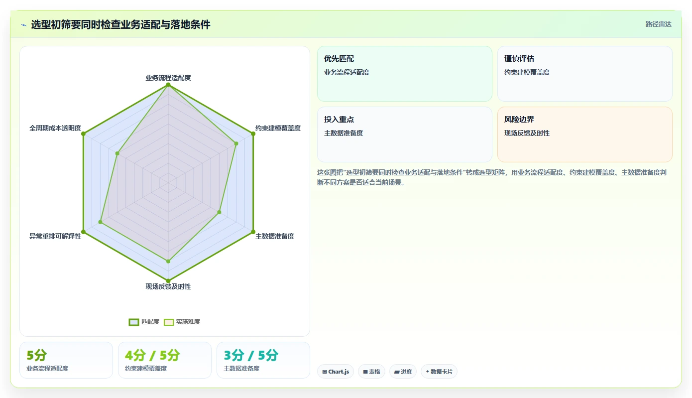Click the Chart.js tag

pyautogui.click(x=336, y=372)
